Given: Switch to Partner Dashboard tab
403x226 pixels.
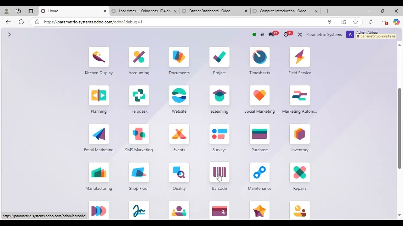Looking at the screenshot, I should click(x=215, y=11).
